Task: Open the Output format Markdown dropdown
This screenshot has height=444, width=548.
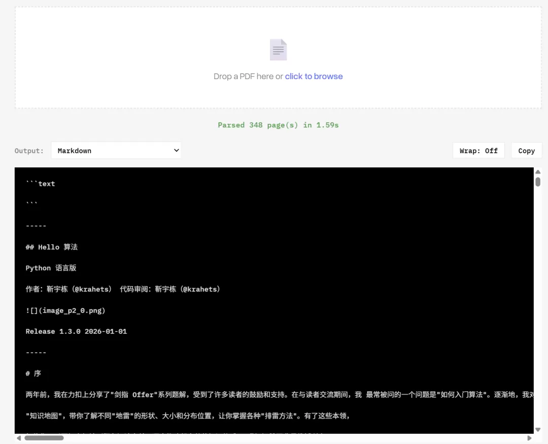Action: coord(116,150)
